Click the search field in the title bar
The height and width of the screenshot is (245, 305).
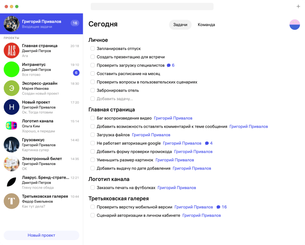[152, 6]
